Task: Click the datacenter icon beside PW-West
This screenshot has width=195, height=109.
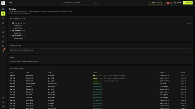Action: (x=15, y=28)
